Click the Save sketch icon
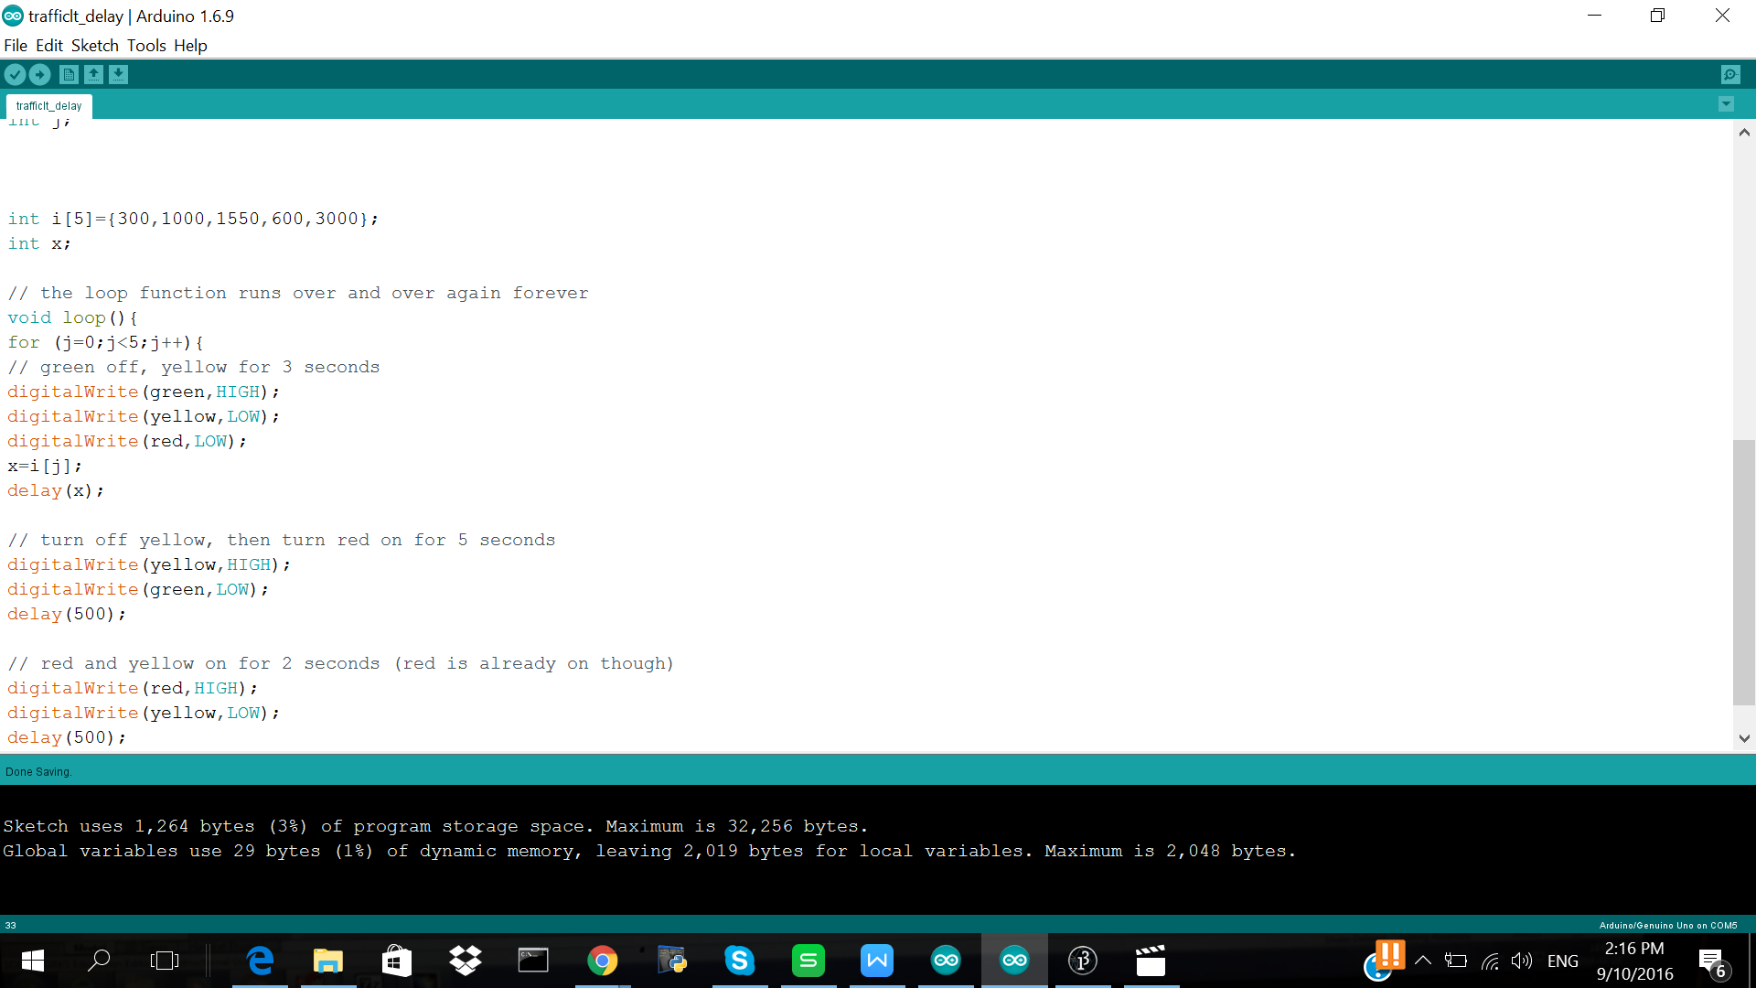The height and width of the screenshot is (988, 1756). (x=118, y=75)
